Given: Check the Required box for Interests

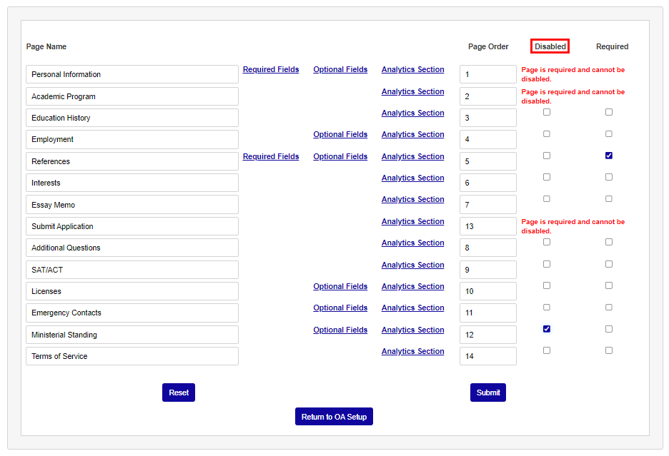Looking at the screenshot, I should [x=608, y=176].
